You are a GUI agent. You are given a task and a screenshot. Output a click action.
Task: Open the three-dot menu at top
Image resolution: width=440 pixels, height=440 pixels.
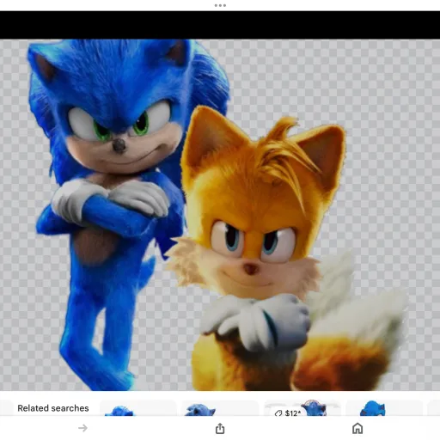coord(220,5)
